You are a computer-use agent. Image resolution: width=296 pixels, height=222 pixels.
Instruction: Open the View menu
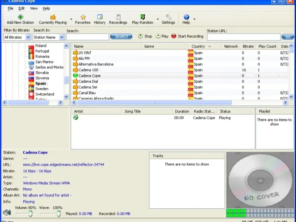point(34,8)
